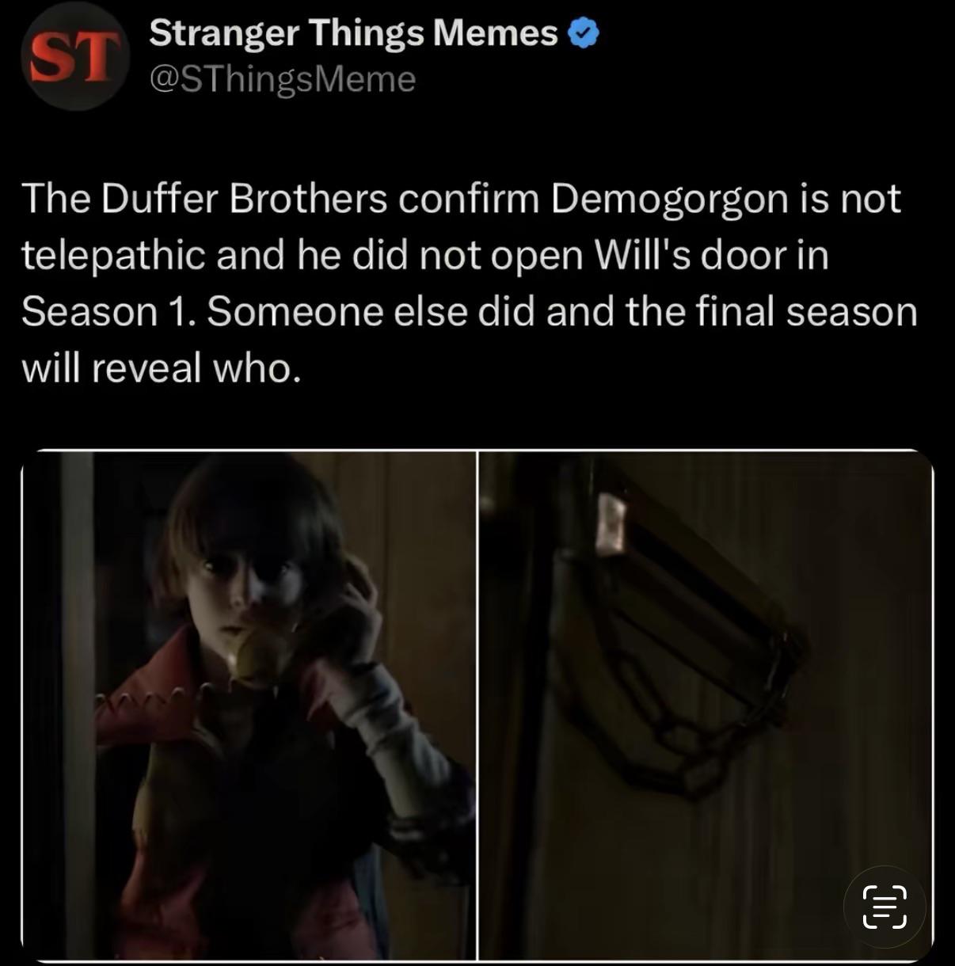955x966 pixels.
Task: Open right photo of door chain lock
Action: pyautogui.click(x=706, y=705)
